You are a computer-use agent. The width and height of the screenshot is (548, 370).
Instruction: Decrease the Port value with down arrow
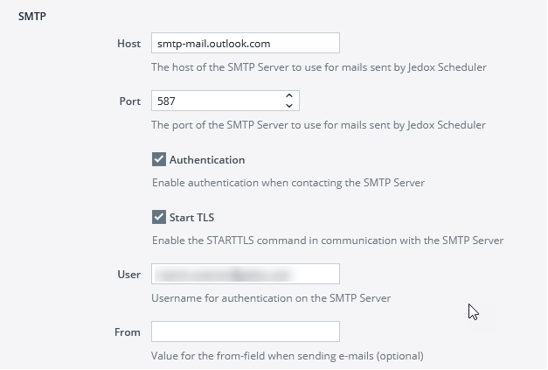click(x=289, y=106)
